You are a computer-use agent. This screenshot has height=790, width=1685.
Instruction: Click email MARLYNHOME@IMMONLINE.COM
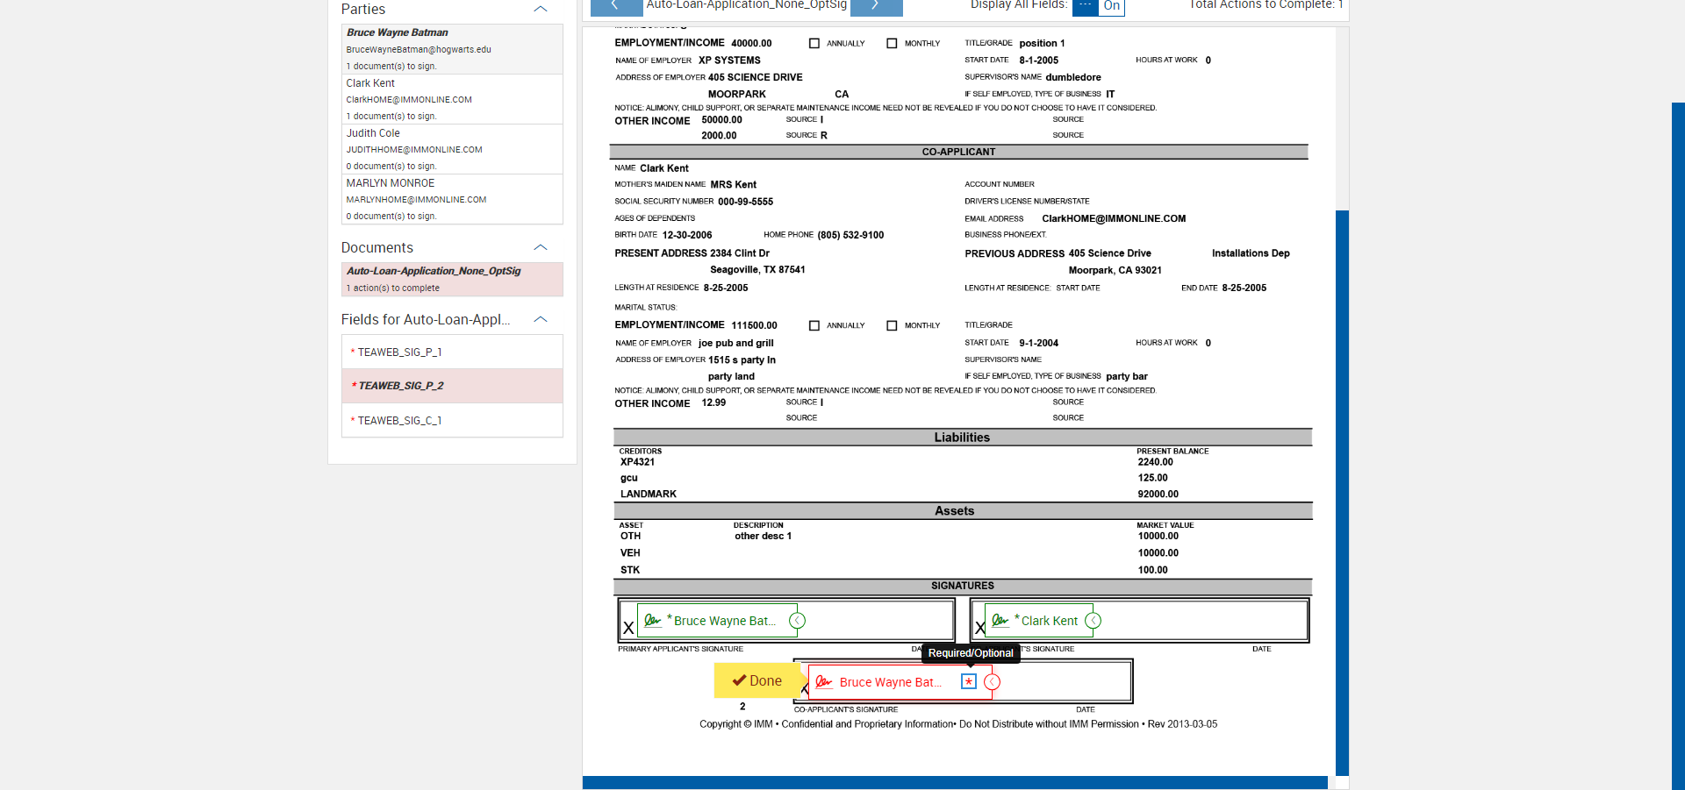pyautogui.click(x=416, y=199)
